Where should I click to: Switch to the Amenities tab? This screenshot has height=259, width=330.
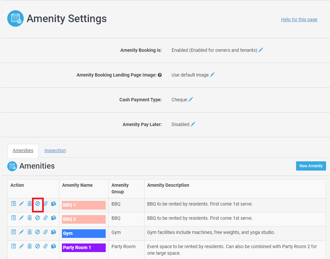(x=23, y=150)
